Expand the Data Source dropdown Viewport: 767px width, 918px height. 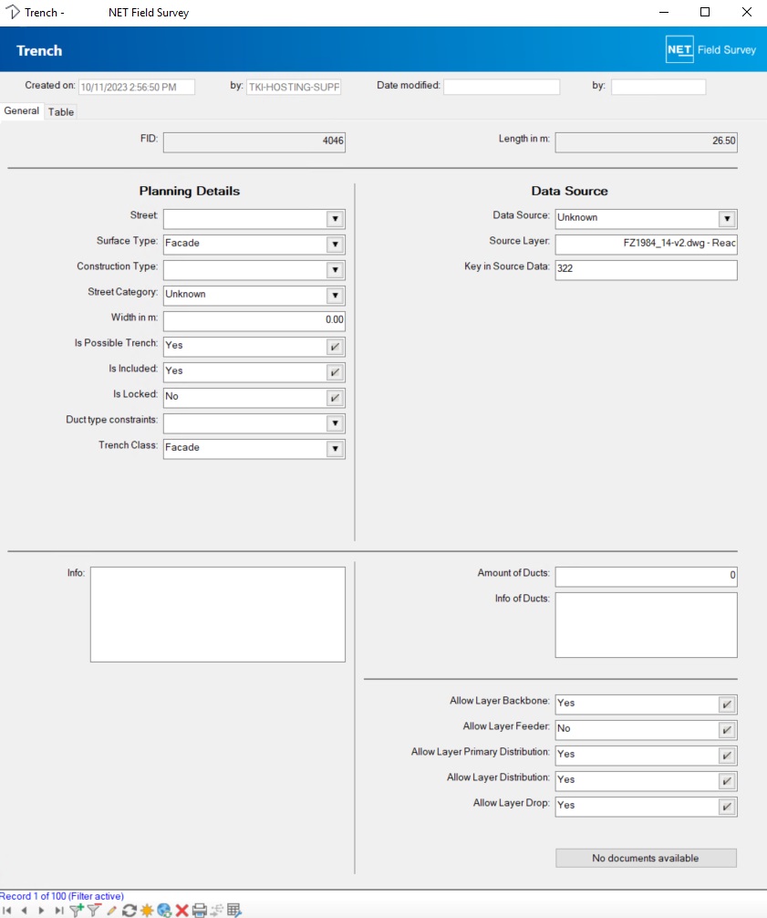coord(727,219)
